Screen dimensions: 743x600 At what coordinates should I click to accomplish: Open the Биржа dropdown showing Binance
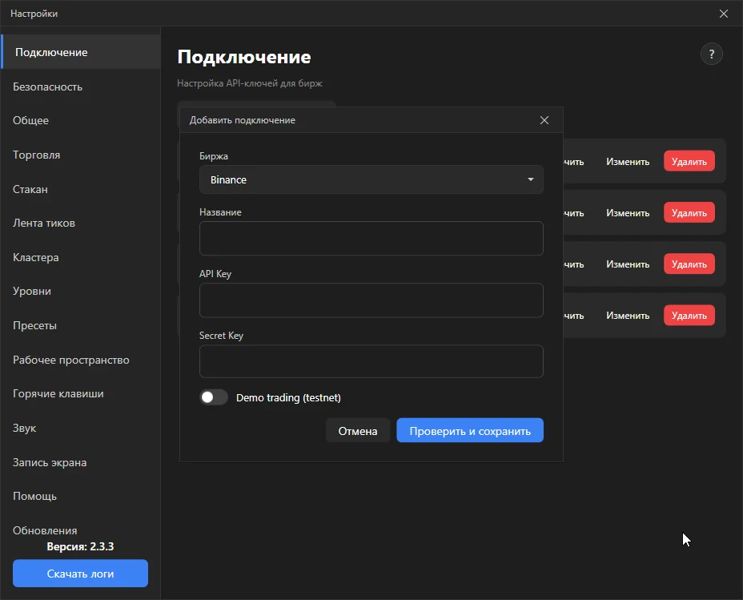click(x=371, y=179)
